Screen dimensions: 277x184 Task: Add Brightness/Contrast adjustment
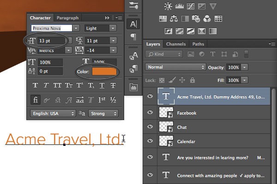tap(168, 6)
